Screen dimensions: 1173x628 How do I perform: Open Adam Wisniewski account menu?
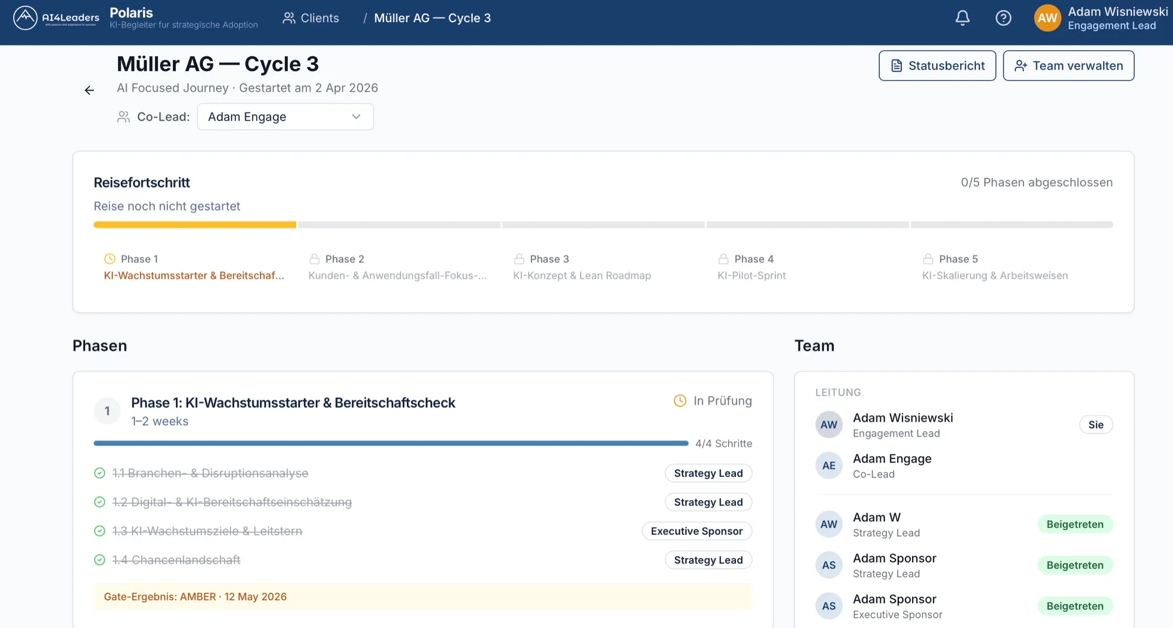point(1117,18)
